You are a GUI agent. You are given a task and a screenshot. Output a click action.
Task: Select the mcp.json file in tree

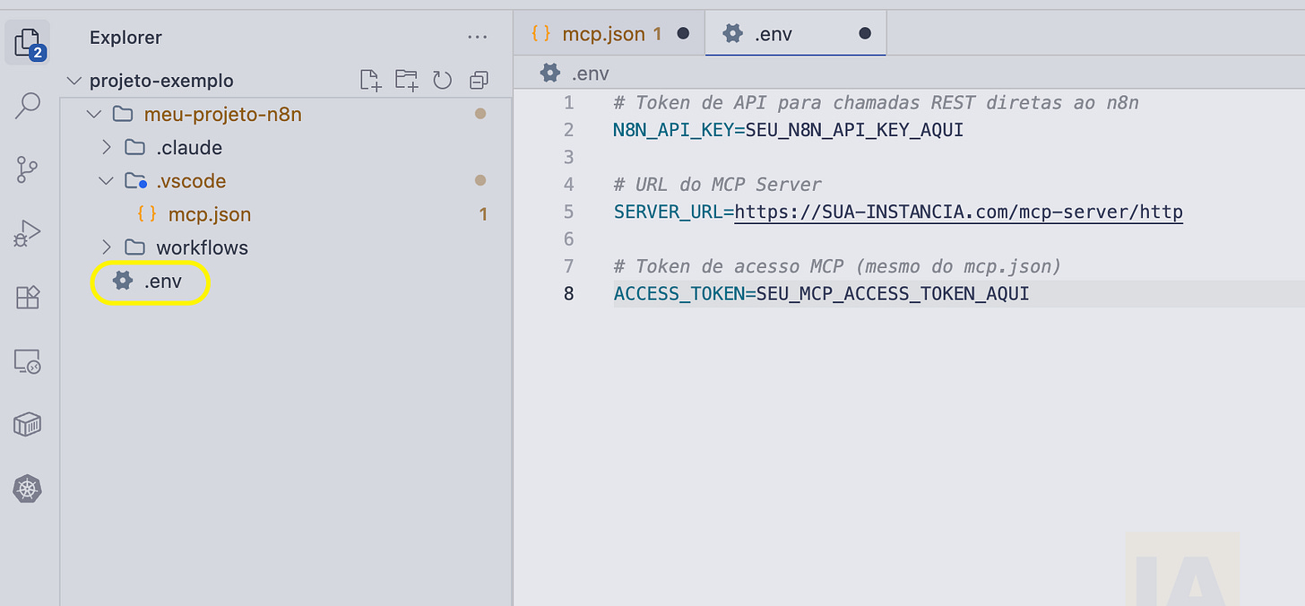coord(285,214)
